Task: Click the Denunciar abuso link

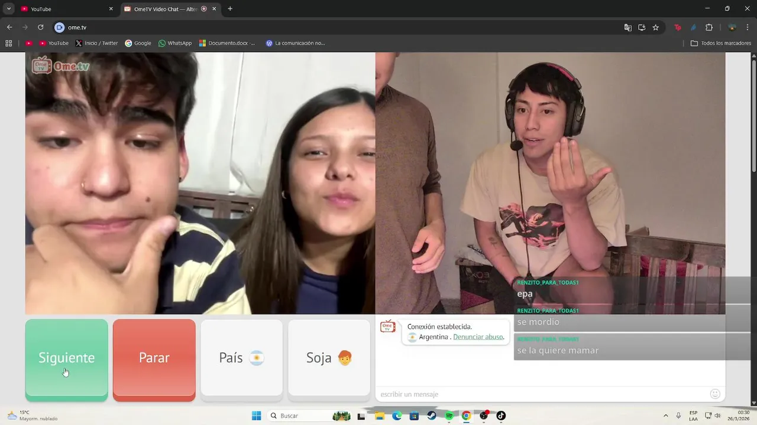Action: [478, 337]
